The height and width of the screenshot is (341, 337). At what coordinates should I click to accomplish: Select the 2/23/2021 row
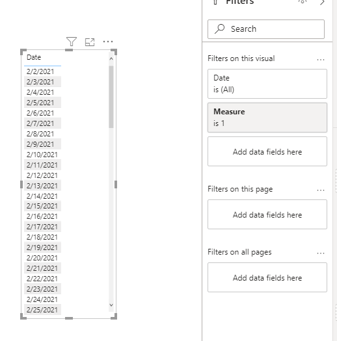[x=42, y=289]
